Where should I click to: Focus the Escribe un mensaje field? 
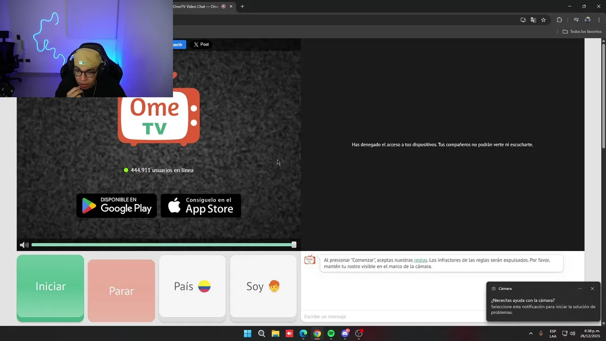[393, 316]
